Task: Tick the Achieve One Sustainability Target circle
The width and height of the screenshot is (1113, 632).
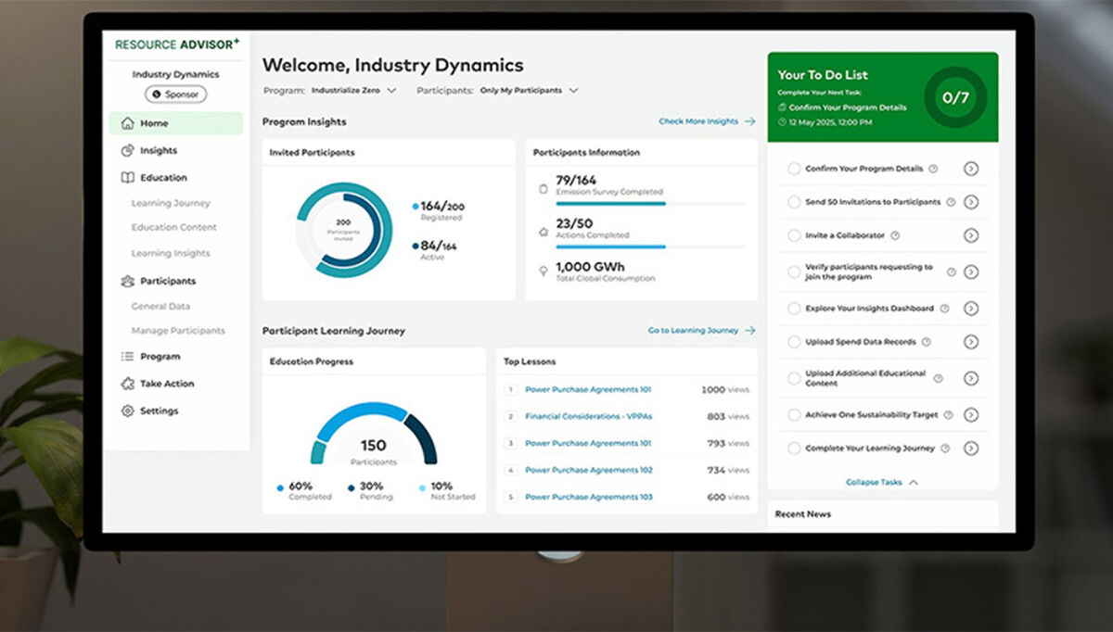Action: [x=793, y=415]
